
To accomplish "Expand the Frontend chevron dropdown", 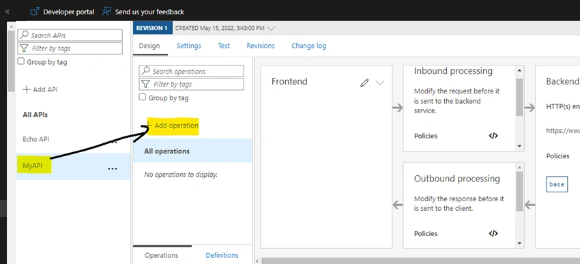I will point(380,83).
